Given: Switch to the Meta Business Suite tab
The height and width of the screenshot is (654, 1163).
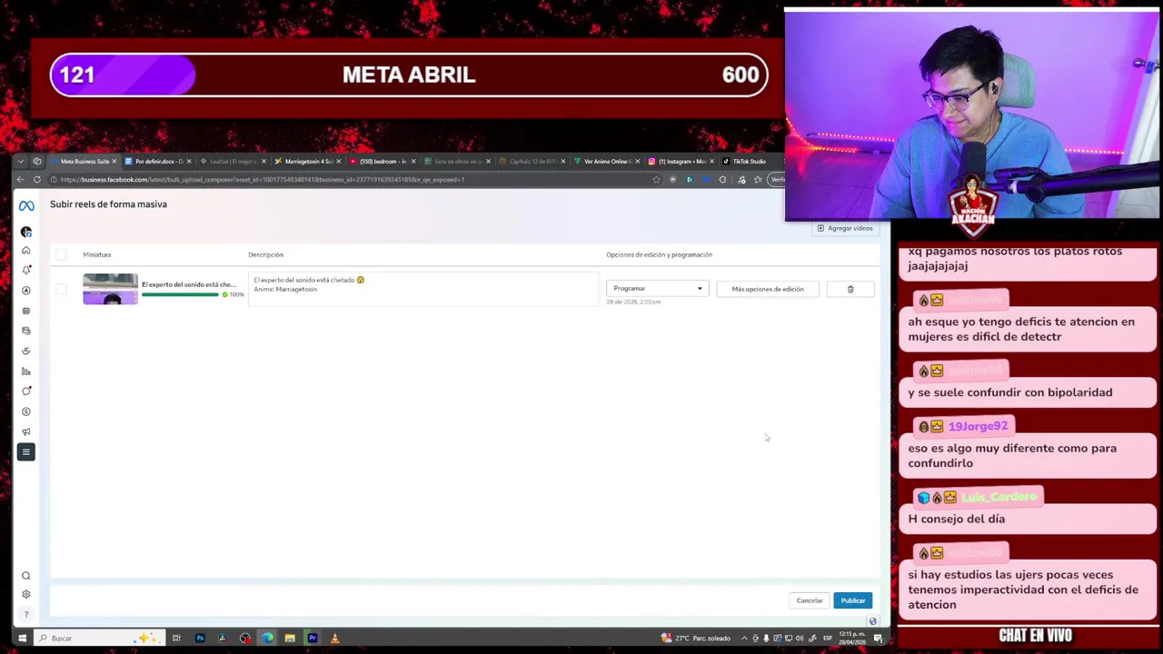Looking at the screenshot, I should [84, 161].
